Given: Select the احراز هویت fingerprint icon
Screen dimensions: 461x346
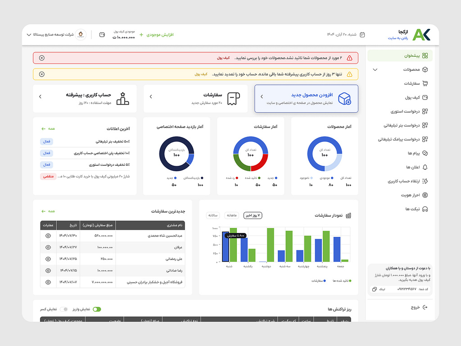Looking at the screenshot, I should (x=425, y=195).
